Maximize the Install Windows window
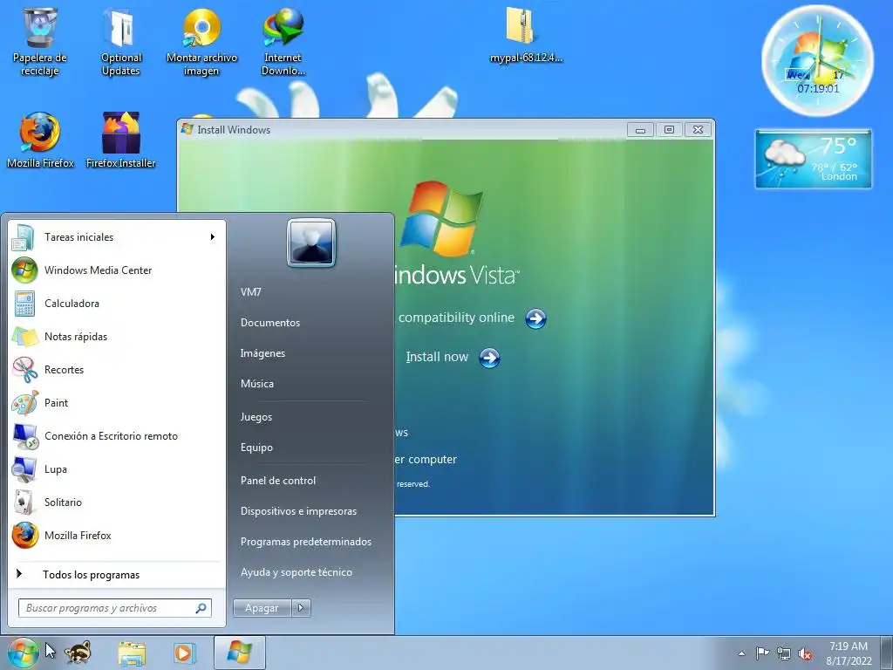Screen dimensions: 893x670 point(669,130)
